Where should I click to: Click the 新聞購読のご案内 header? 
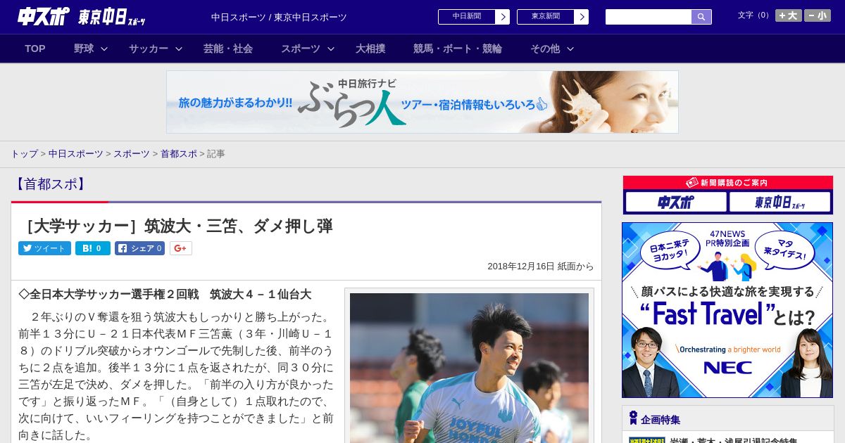(728, 183)
